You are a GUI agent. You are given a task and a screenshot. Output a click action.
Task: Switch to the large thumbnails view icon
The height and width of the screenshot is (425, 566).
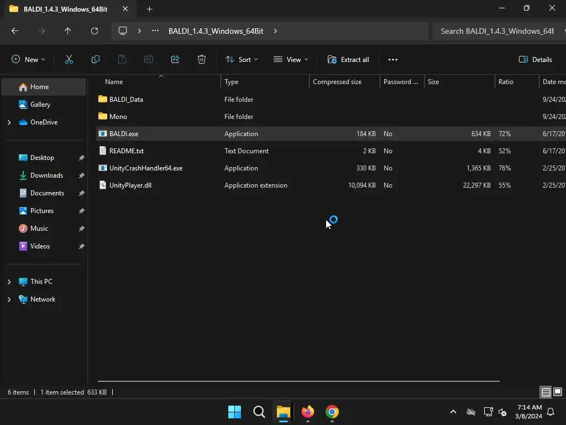click(558, 392)
